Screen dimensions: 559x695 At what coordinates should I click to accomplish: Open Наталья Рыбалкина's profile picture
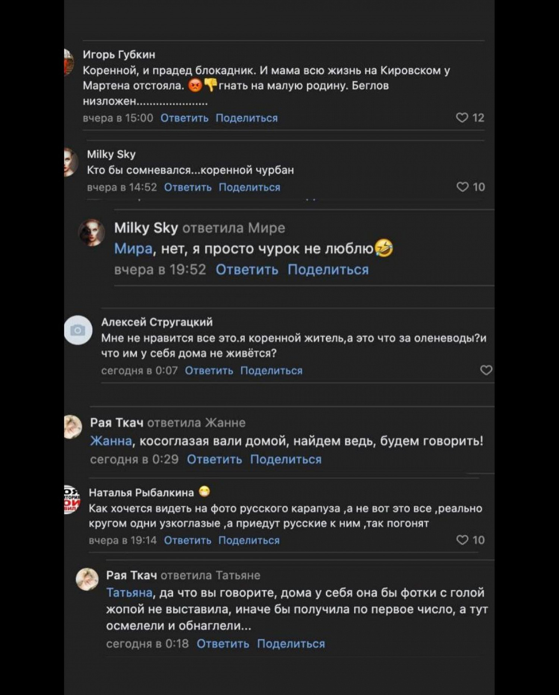[x=71, y=499]
